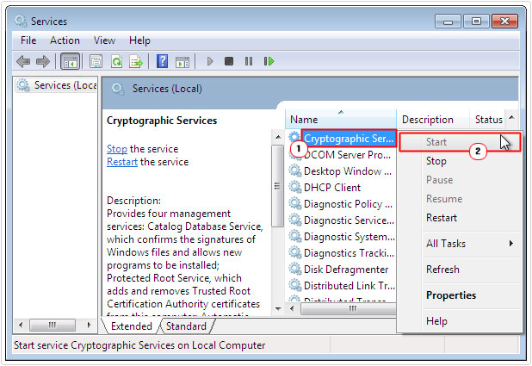Viewport: 532px width, 366px height.
Task: Select the DHCP Client service
Action: pyautogui.click(x=341, y=188)
